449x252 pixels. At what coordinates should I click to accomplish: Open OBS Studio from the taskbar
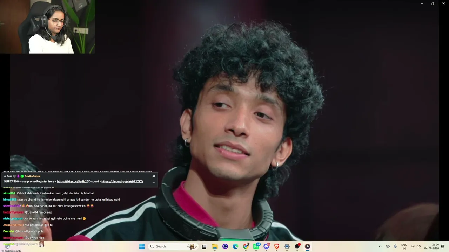point(297,246)
